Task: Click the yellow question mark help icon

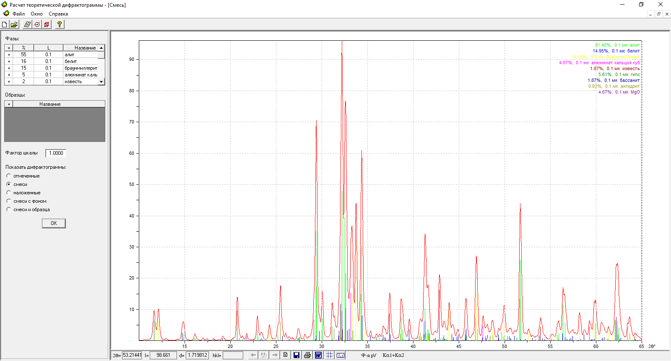Action: pyautogui.click(x=60, y=24)
